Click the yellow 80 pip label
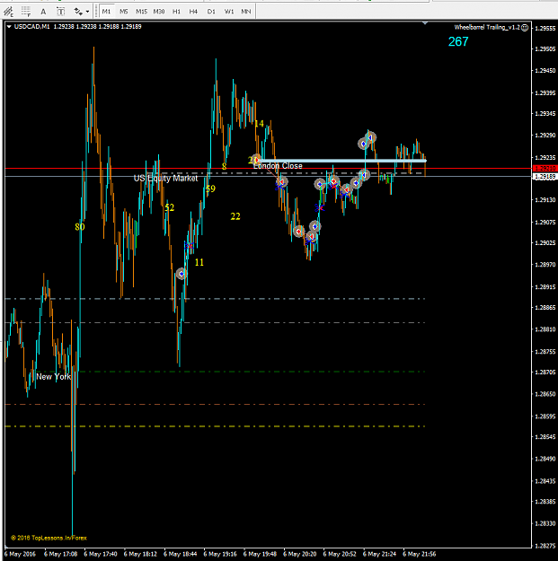The width and height of the screenshot is (558, 561). (x=79, y=227)
